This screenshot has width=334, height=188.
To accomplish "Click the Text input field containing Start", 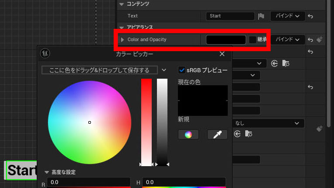I will point(230,16).
